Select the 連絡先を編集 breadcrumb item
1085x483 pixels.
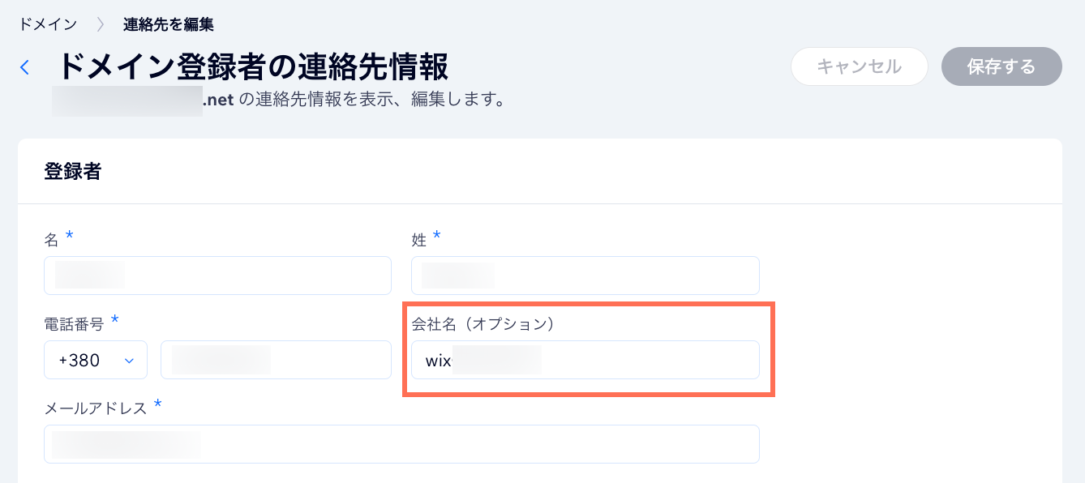click(169, 24)
